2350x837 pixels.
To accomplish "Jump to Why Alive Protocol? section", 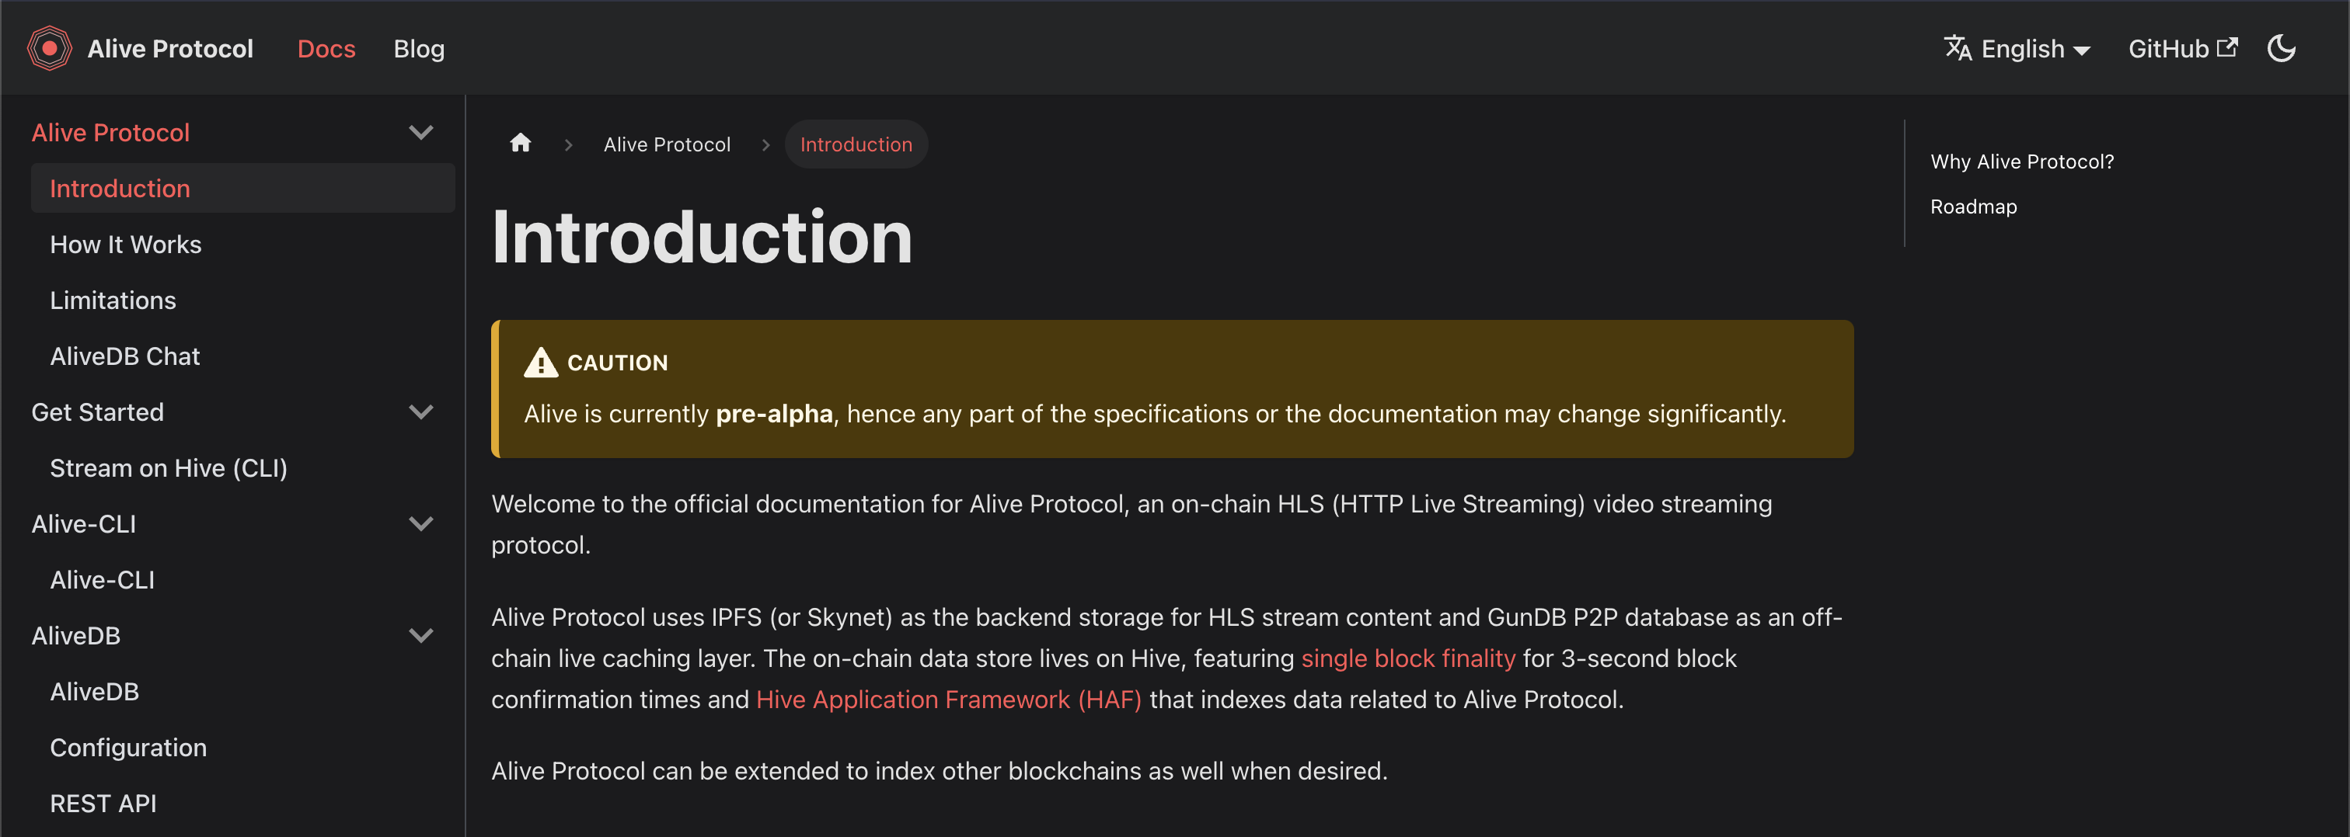I will pos(2021,161).
